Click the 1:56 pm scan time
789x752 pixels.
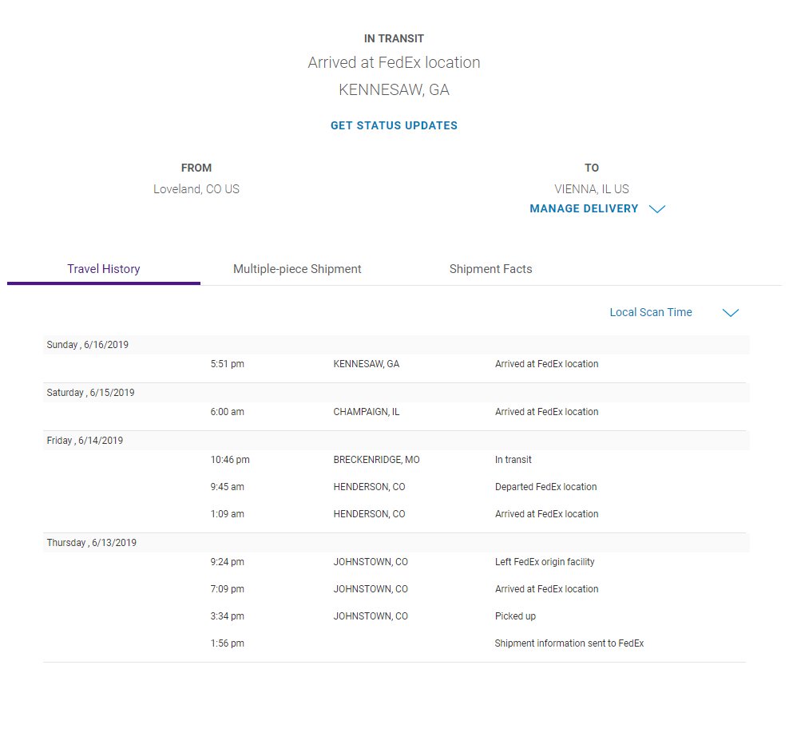point(227,643)
